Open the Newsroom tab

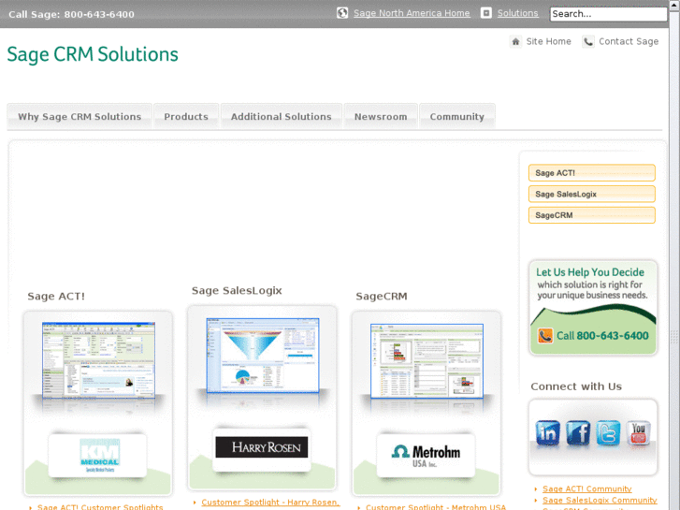pyautogui.click(x=381, y=116)
